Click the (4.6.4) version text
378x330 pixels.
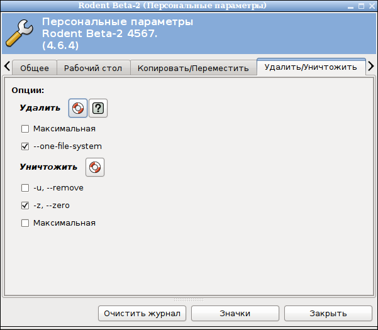pos(60,45)
